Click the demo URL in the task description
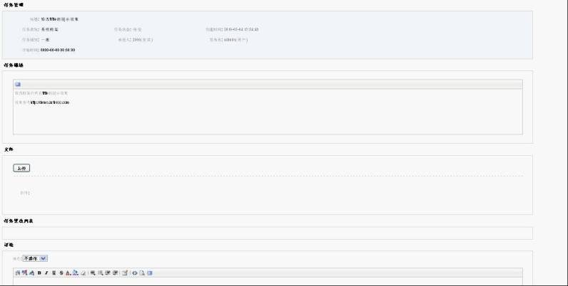 (55, 102)
